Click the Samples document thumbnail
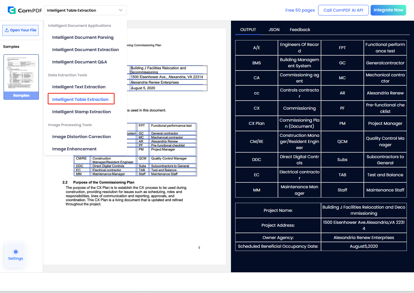The height and width of the screenshot is (293, 414). 21,77
